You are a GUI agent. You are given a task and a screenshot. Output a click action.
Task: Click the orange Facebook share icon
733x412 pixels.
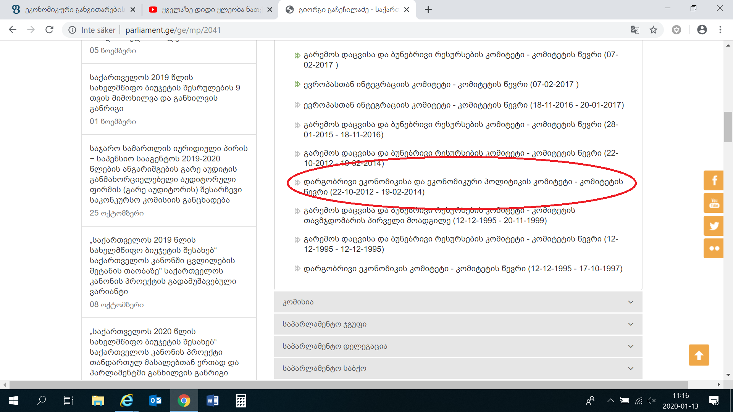tap(714, 180)
